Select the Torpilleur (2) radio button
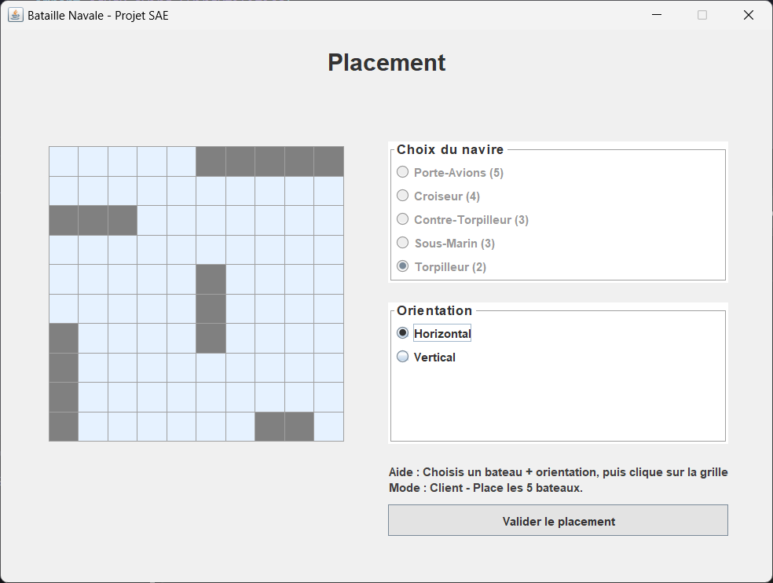773x583 pixels. [x=403, y=266]
